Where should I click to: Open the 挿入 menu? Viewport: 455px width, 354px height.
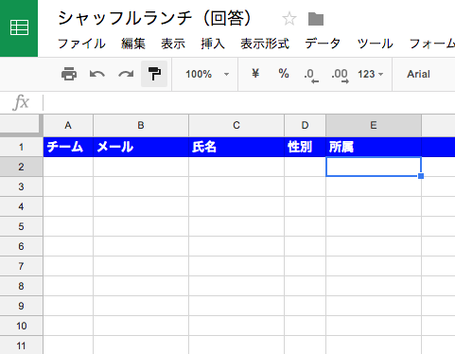click(x=213, y=44)
